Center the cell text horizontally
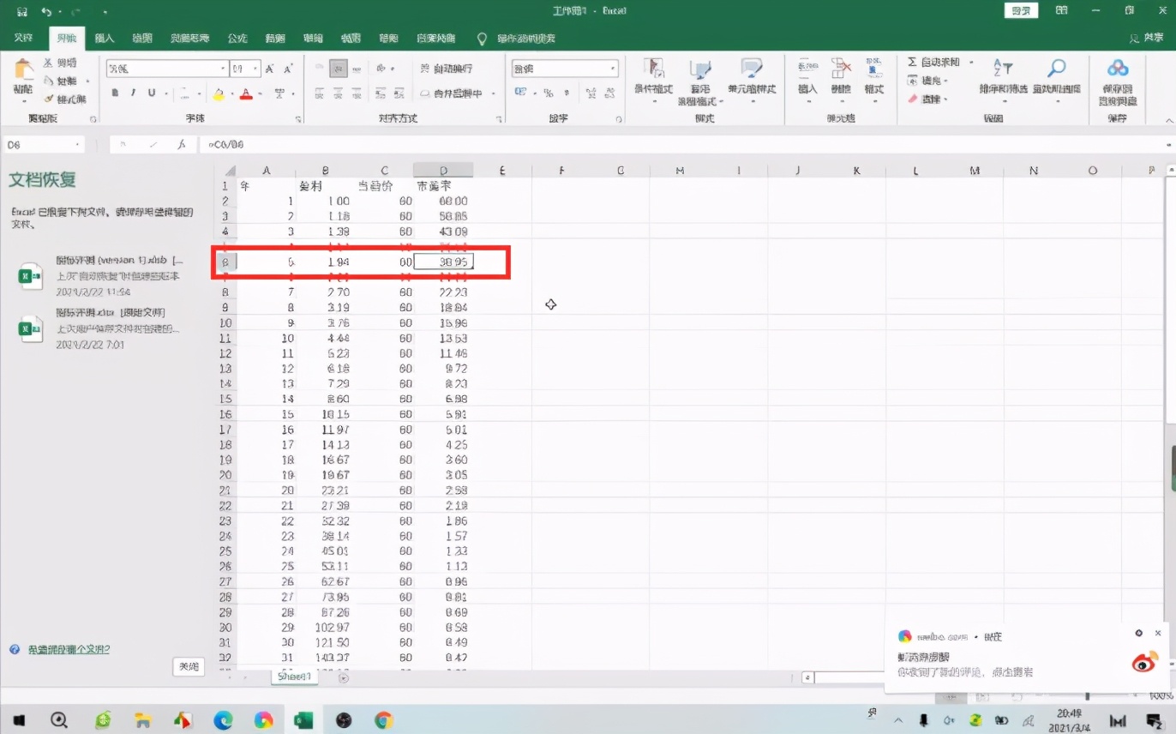Image resolution: width=1176 pixels, height=734 pixels. 339,93
